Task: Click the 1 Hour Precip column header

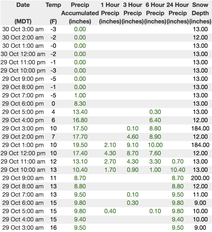Action: 110,13
